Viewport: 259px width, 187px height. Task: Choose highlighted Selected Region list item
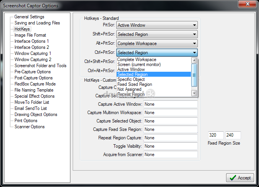(154, 74)
